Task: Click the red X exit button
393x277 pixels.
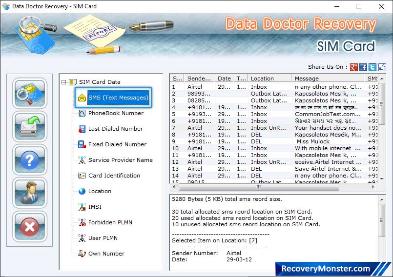Action: click(30, 226)
